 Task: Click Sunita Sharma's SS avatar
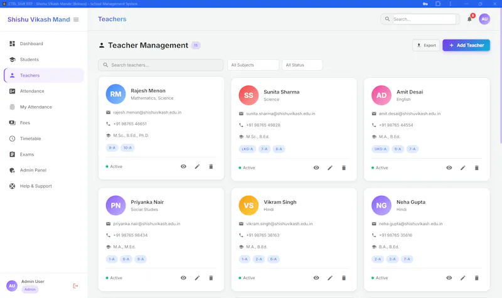[x=248, y=95]
